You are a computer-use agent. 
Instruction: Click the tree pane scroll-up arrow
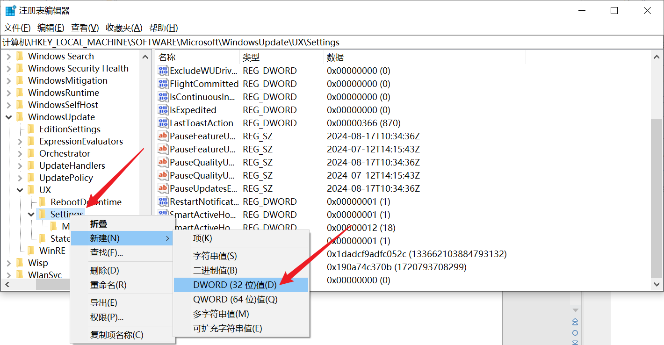coord(144,56)
